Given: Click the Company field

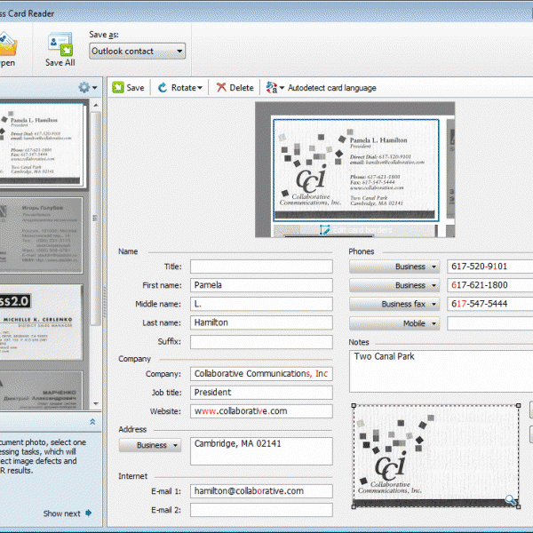Looking at the screenshot, I should [x=261, y=374].
